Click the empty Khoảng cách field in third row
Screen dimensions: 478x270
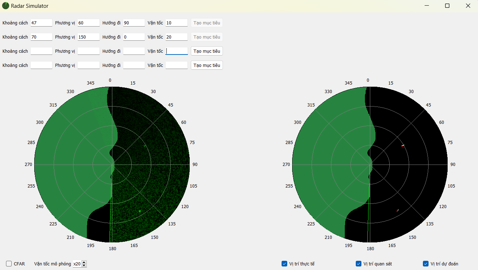pos(41,51)
